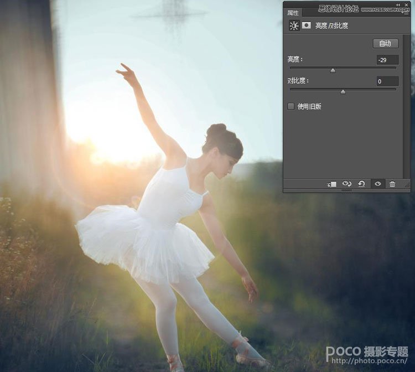Click the 自动 (Auto) button
Viewport: 415px width, 372px height.
tap(386, 43)
